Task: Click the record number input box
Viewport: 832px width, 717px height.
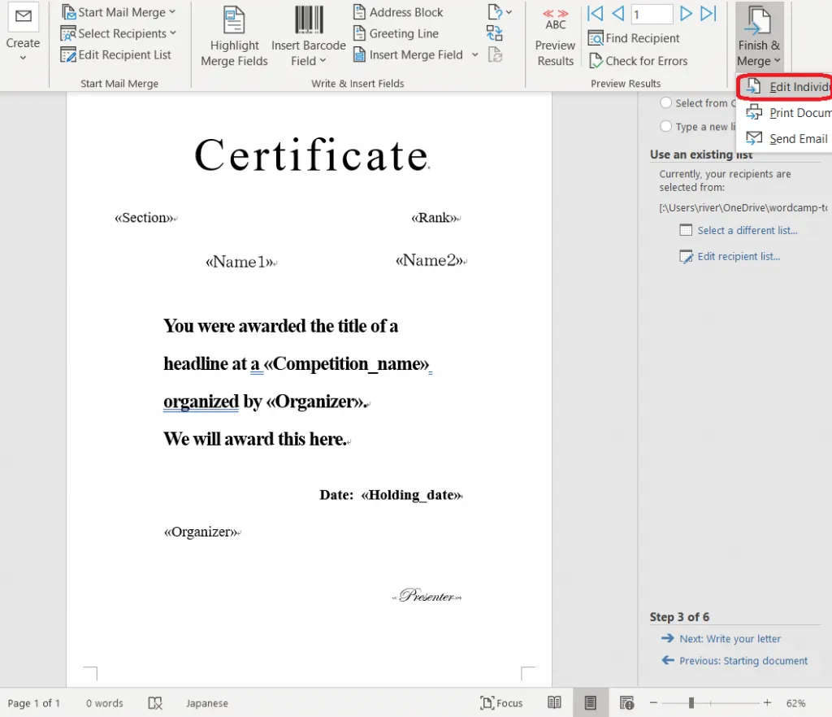Action: (652, 14)
